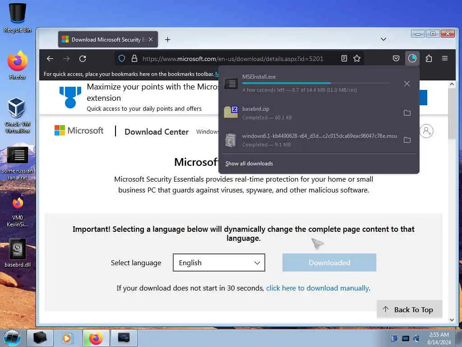The image size is (462, 347).
Task: Click the Windows navigation menu item
Action: (208, 131)
